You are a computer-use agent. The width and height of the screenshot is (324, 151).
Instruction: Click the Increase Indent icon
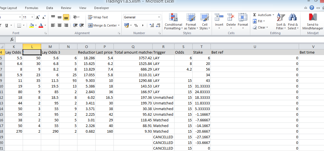(x=82, y=25)
